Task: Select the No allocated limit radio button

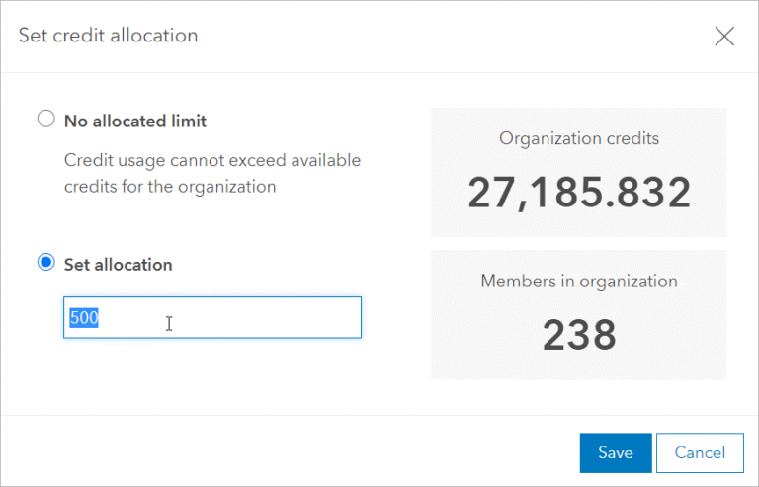Action: coord(45,120)
